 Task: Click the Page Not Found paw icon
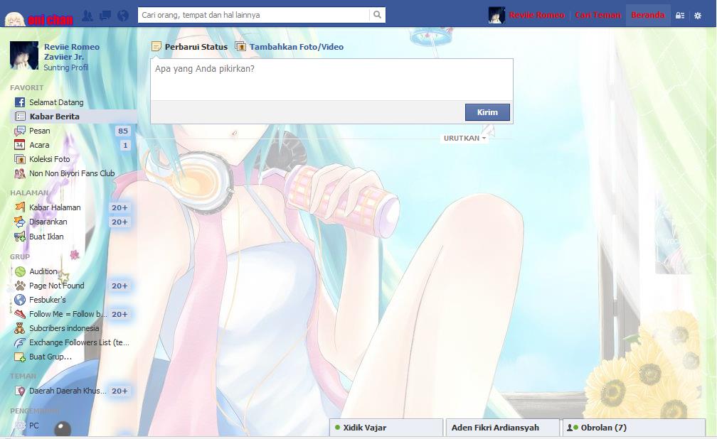tap(20, 286)
